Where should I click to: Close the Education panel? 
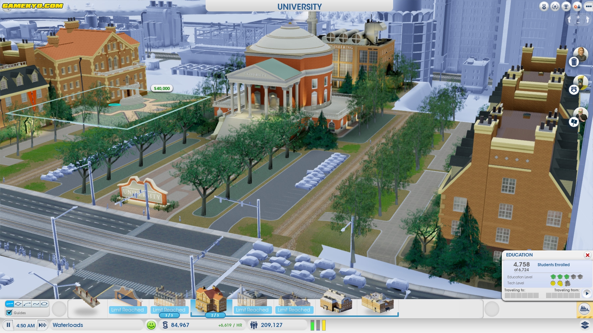588,255
